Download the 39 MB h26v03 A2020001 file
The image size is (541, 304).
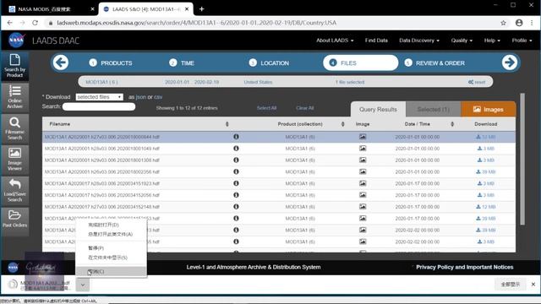coord(485,171)
